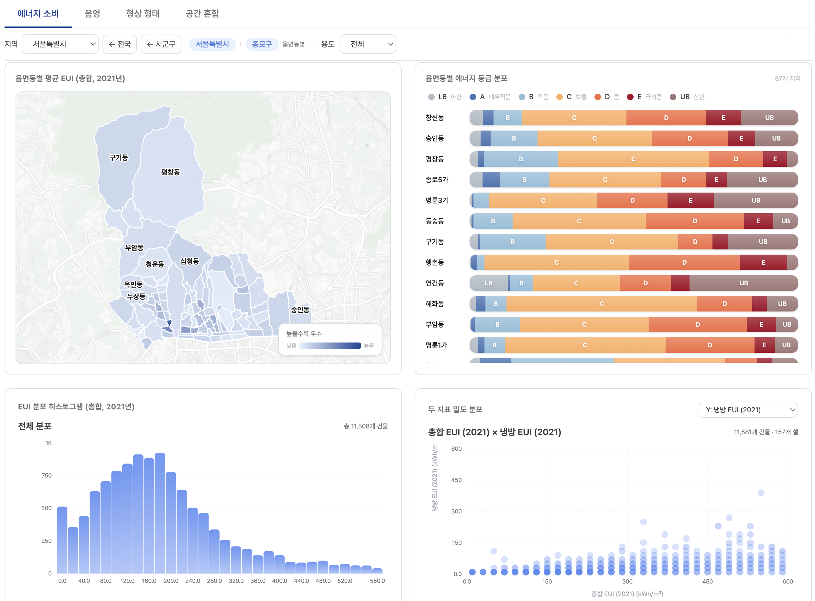Click the first histogram bar at 0.0
Image resolution: width=815 pixels, height=601 pixels.
[62, 540]
